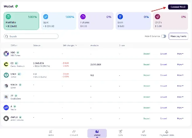Click Convert for USDT
The height and width of the screenshot is (138, 192).
click(163, 75)
